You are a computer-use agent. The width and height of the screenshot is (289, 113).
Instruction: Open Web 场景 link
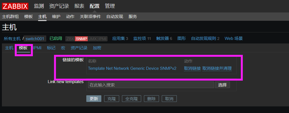coord(234,38)
